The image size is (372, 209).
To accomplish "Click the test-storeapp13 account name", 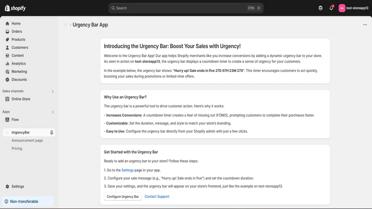I will (x=357, y=8).
